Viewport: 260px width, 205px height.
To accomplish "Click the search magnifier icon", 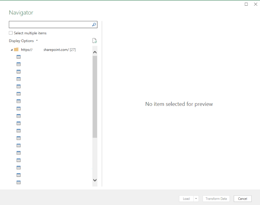I will [94, 24].
